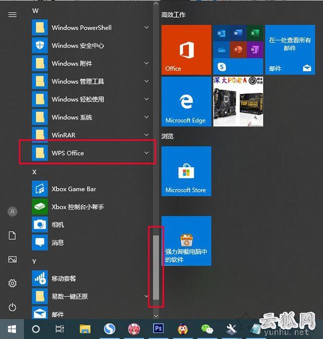Open the 消息 messaging app icon
This screenshot has height=339, width=323.
(x=40, y=242)
